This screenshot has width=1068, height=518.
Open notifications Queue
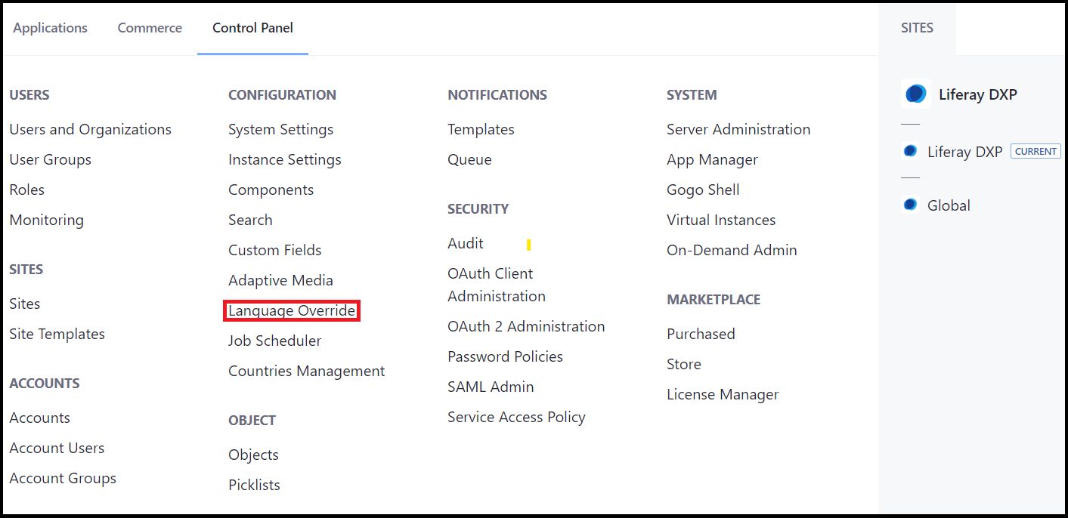[x=469, y=159]
